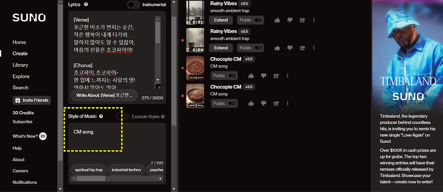
Task: Toggle Public on first Chocopie CM
Action: [x=232, y=75]
